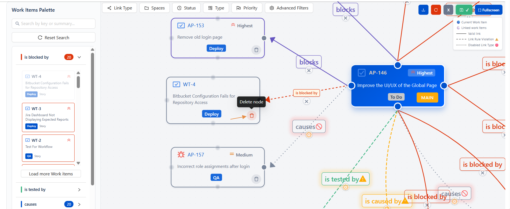This screenshot has width=510, height=209.
Task: Open the Link Type filter
Action: (119, 8)
